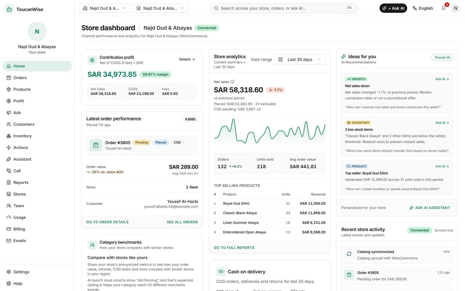Screen dimensions: 465x291
Task: Click the Reports document icon
Action: coord(9,182)
